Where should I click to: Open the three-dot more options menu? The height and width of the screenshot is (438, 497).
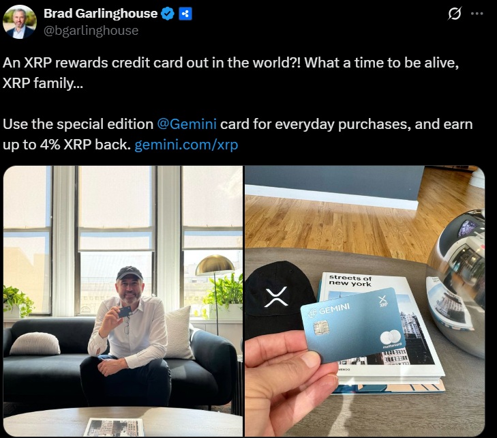477,14
